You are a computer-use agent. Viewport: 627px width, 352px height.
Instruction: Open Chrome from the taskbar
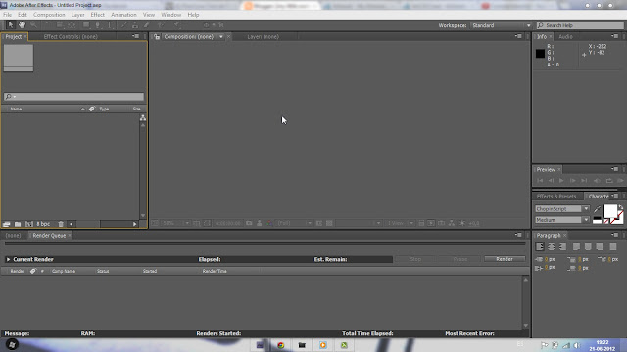[281, 345]
